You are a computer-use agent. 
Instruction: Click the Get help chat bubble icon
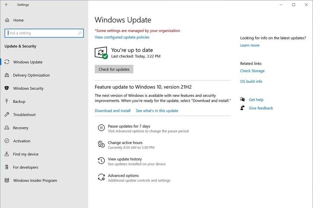[x=242, y=99]
